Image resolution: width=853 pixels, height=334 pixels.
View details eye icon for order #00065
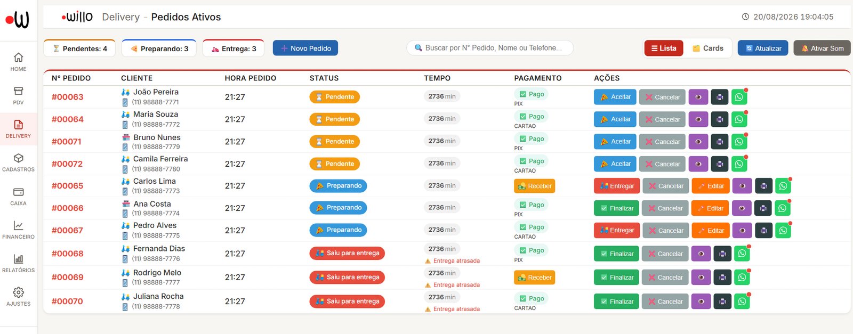pyautogui.click(x=743, y=186)
